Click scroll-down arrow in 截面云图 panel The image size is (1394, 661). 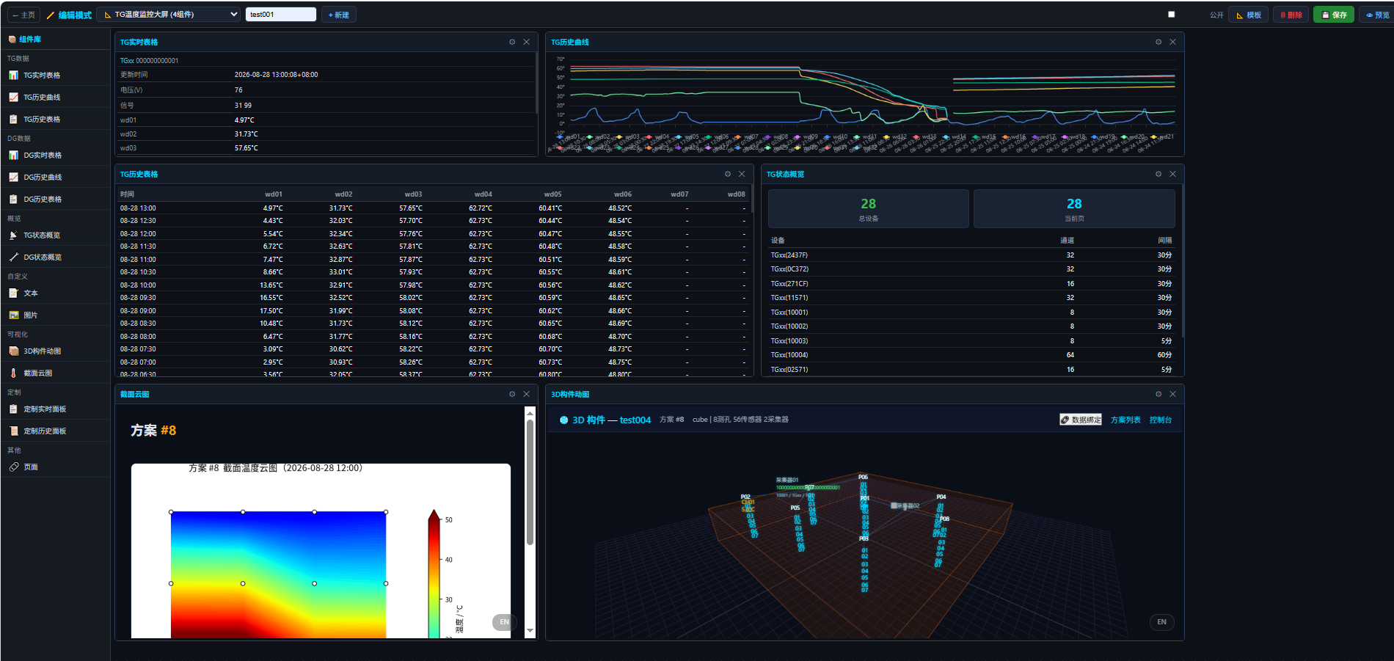pyautogui.click(x=530, y=630)
